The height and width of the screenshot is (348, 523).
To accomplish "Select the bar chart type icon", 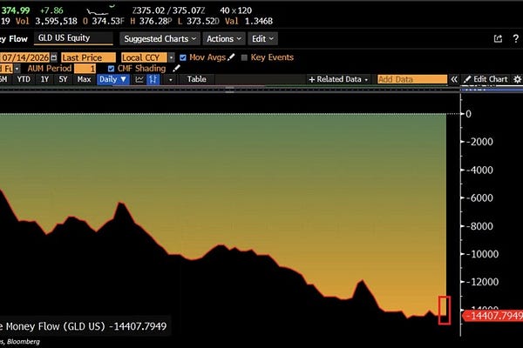I will click(153, 79).
